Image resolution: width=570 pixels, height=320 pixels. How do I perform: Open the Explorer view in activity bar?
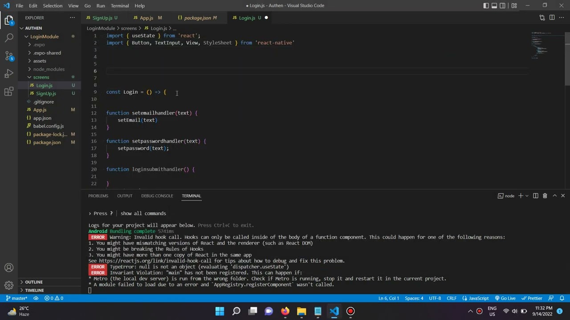click(9, 20)
